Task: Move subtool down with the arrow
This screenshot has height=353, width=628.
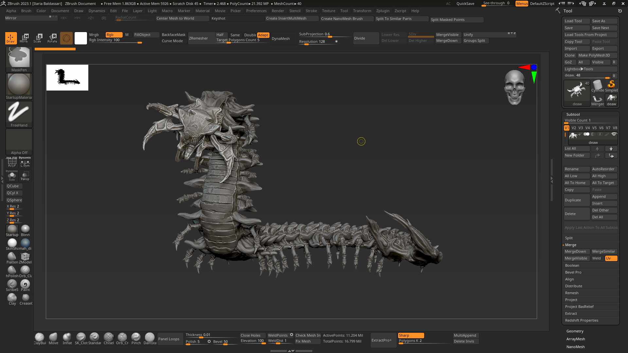Action: [611, 149]
